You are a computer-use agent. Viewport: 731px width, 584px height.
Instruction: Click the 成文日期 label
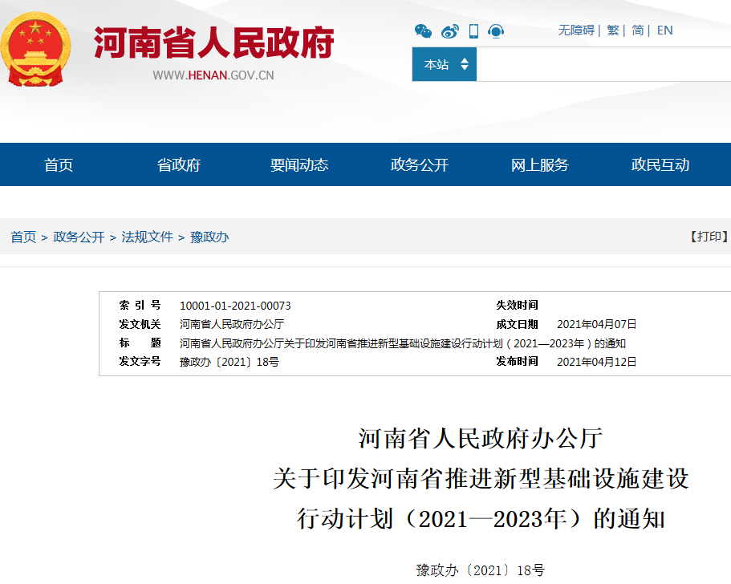click(517, 324)
